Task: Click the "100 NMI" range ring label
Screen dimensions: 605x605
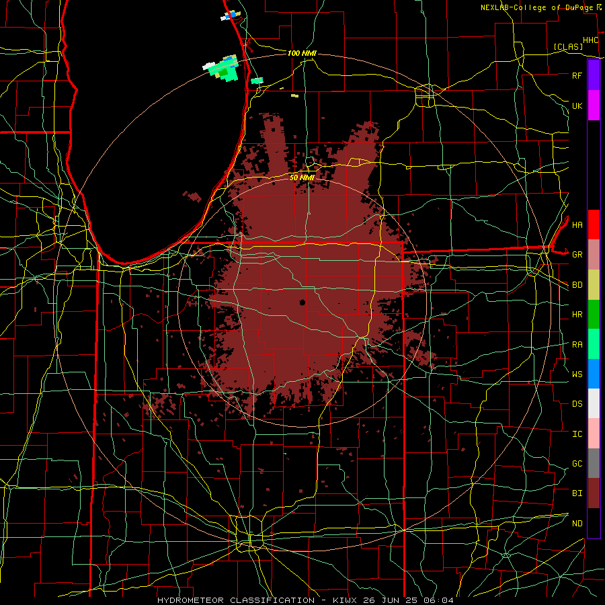Action: click(302, 53)
